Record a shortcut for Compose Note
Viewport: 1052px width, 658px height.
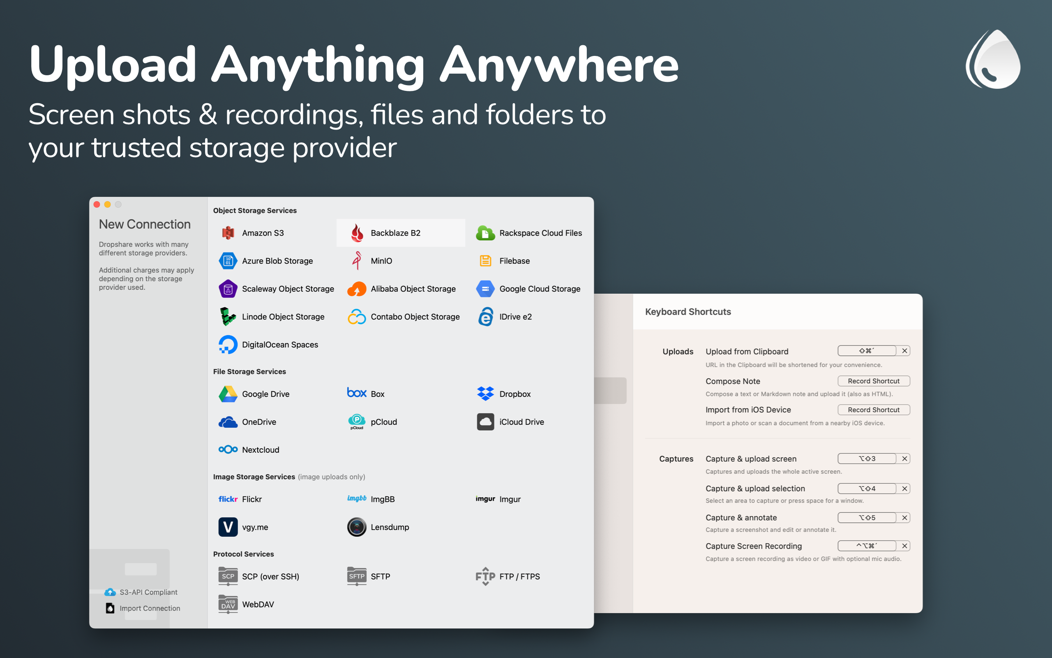[873, 381]
